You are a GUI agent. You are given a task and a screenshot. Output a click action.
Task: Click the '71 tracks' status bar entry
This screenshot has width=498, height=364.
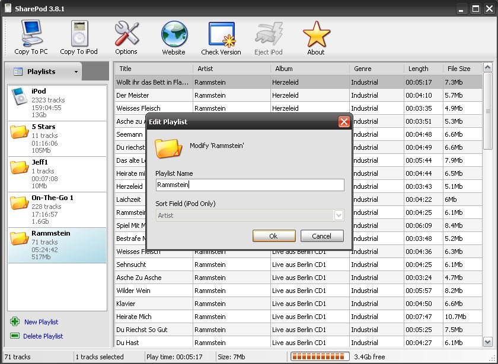tap(17, 357)
